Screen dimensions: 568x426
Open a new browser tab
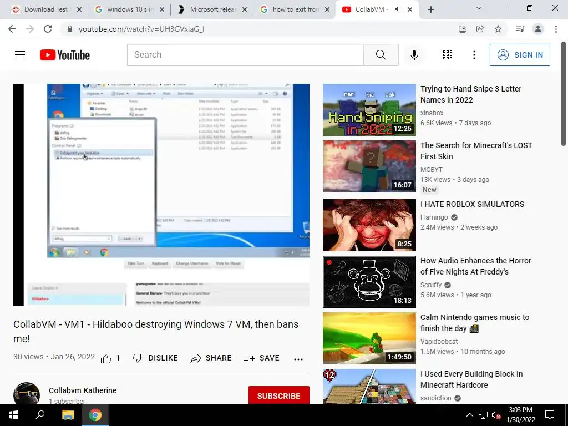pos(430,9)
